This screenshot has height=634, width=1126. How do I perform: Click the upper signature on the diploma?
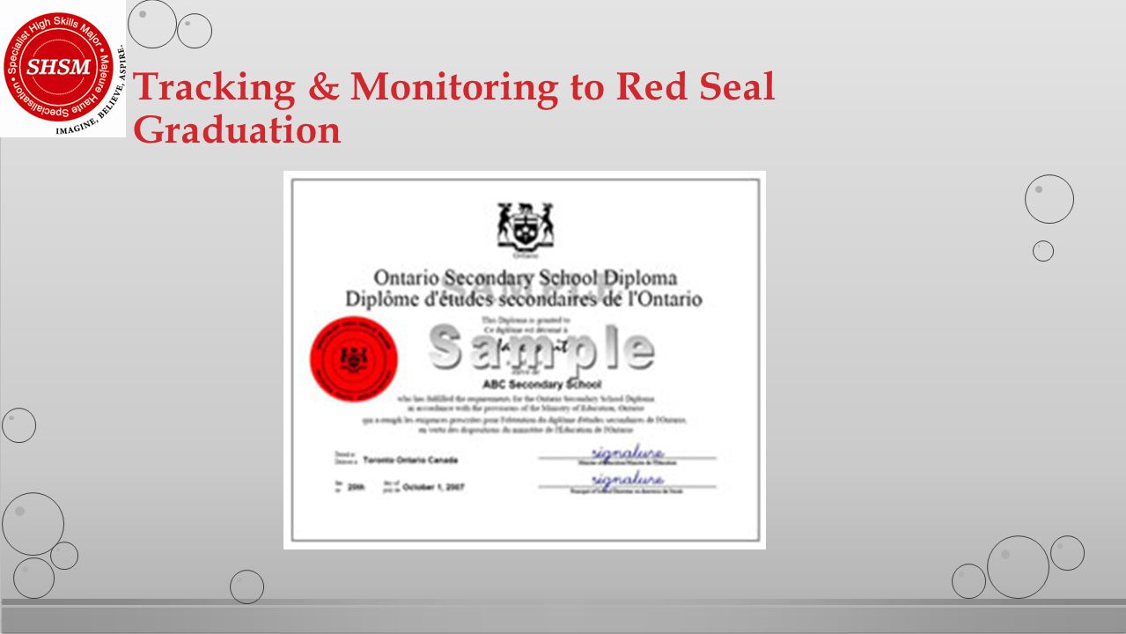point(628,453)
